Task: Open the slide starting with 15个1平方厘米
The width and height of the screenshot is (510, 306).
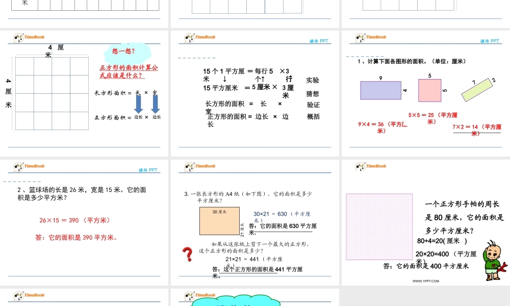Action: coord(255,93)
